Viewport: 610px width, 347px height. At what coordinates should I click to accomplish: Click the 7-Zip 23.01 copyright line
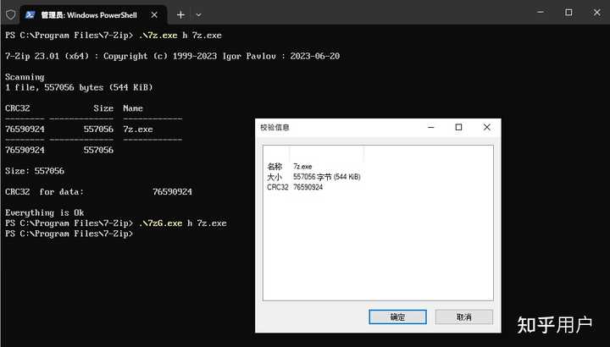point(172,56)
